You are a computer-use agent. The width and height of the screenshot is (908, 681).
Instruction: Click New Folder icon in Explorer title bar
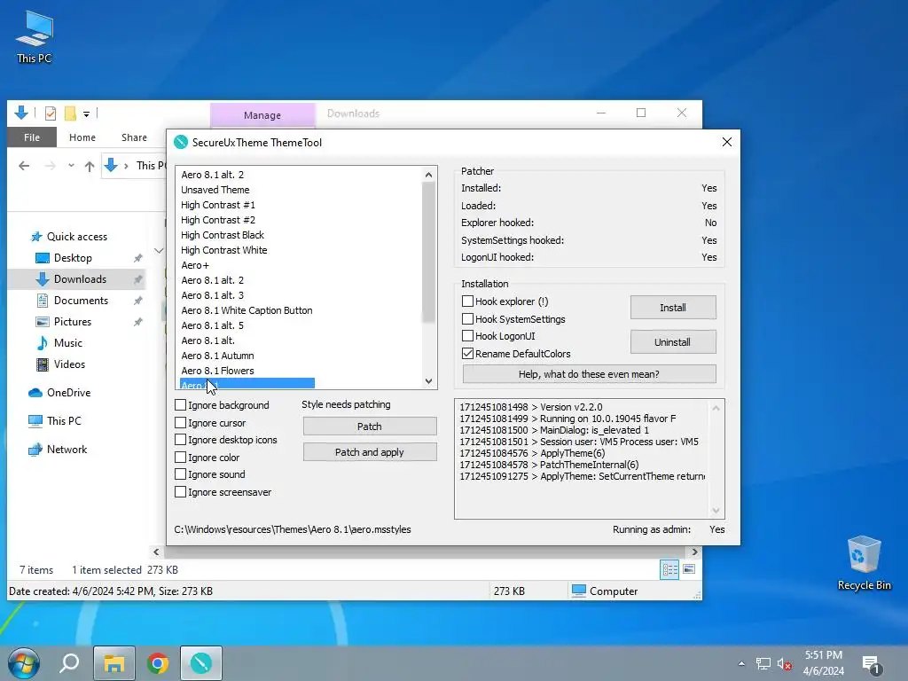(70, 113)
